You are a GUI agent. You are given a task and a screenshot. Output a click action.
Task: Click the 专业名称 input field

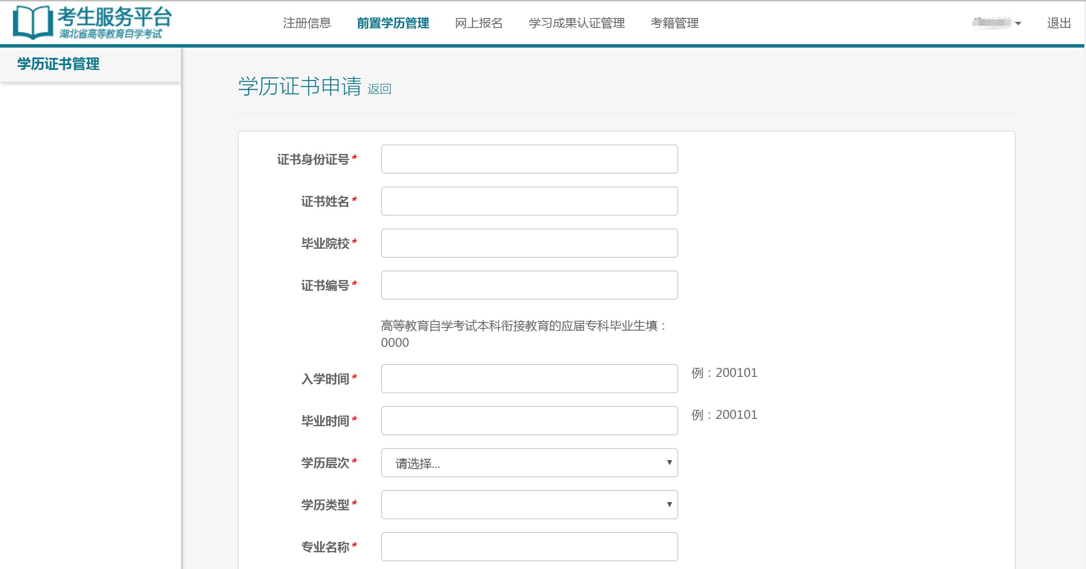(529, 547)
